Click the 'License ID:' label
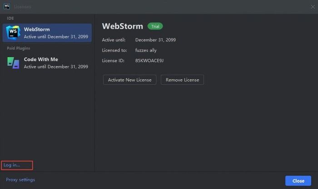This screenshot has width=318, height=189. click(113, 60)
